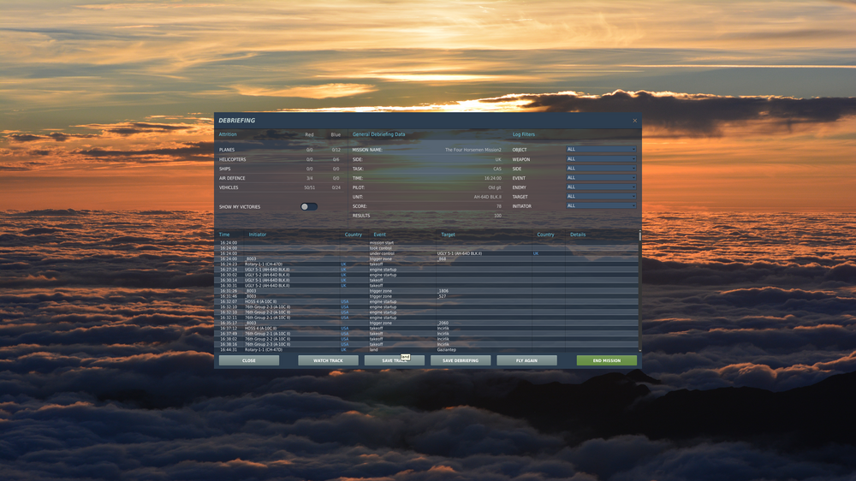Viewport: 856px width, 481px height.
Task: Click the SAVE TRACK button
Action: click(394, 360)
